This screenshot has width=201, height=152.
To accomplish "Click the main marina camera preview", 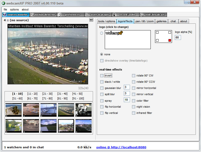I will pyautogui.click(x=48, y=54).
